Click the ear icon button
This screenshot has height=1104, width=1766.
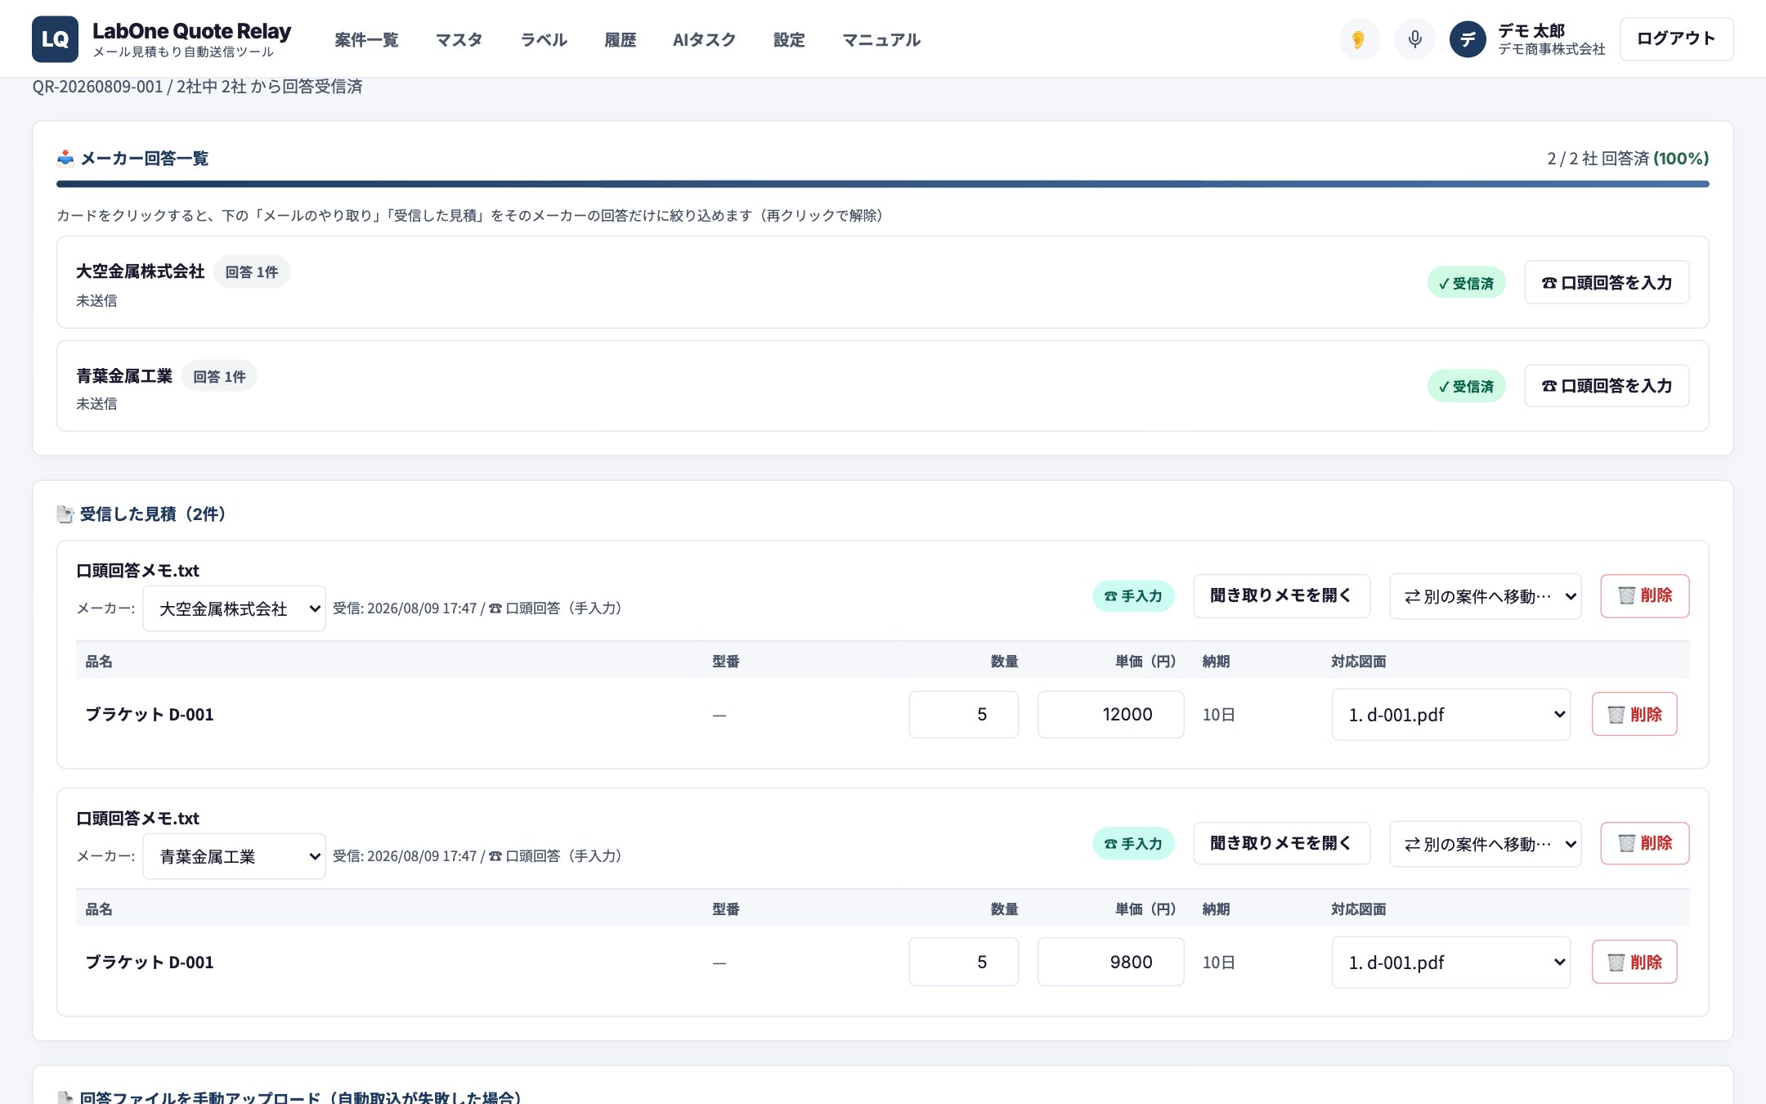(x=1359, y=39)
